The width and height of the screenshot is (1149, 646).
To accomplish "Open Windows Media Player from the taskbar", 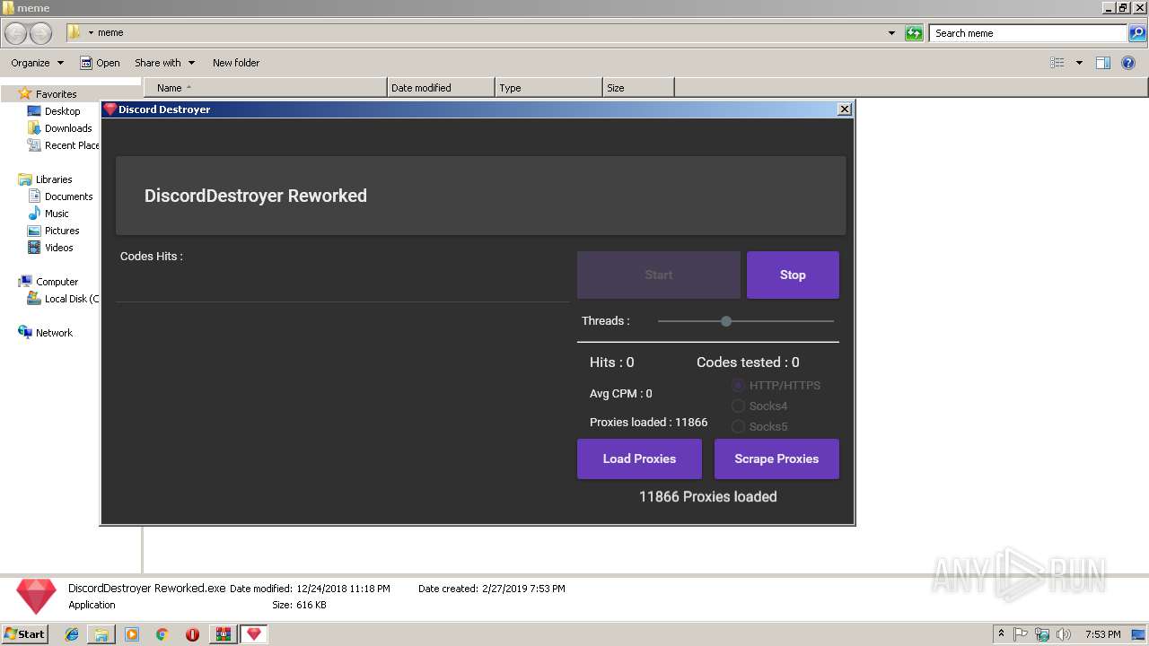I will (x=132, y=634).
